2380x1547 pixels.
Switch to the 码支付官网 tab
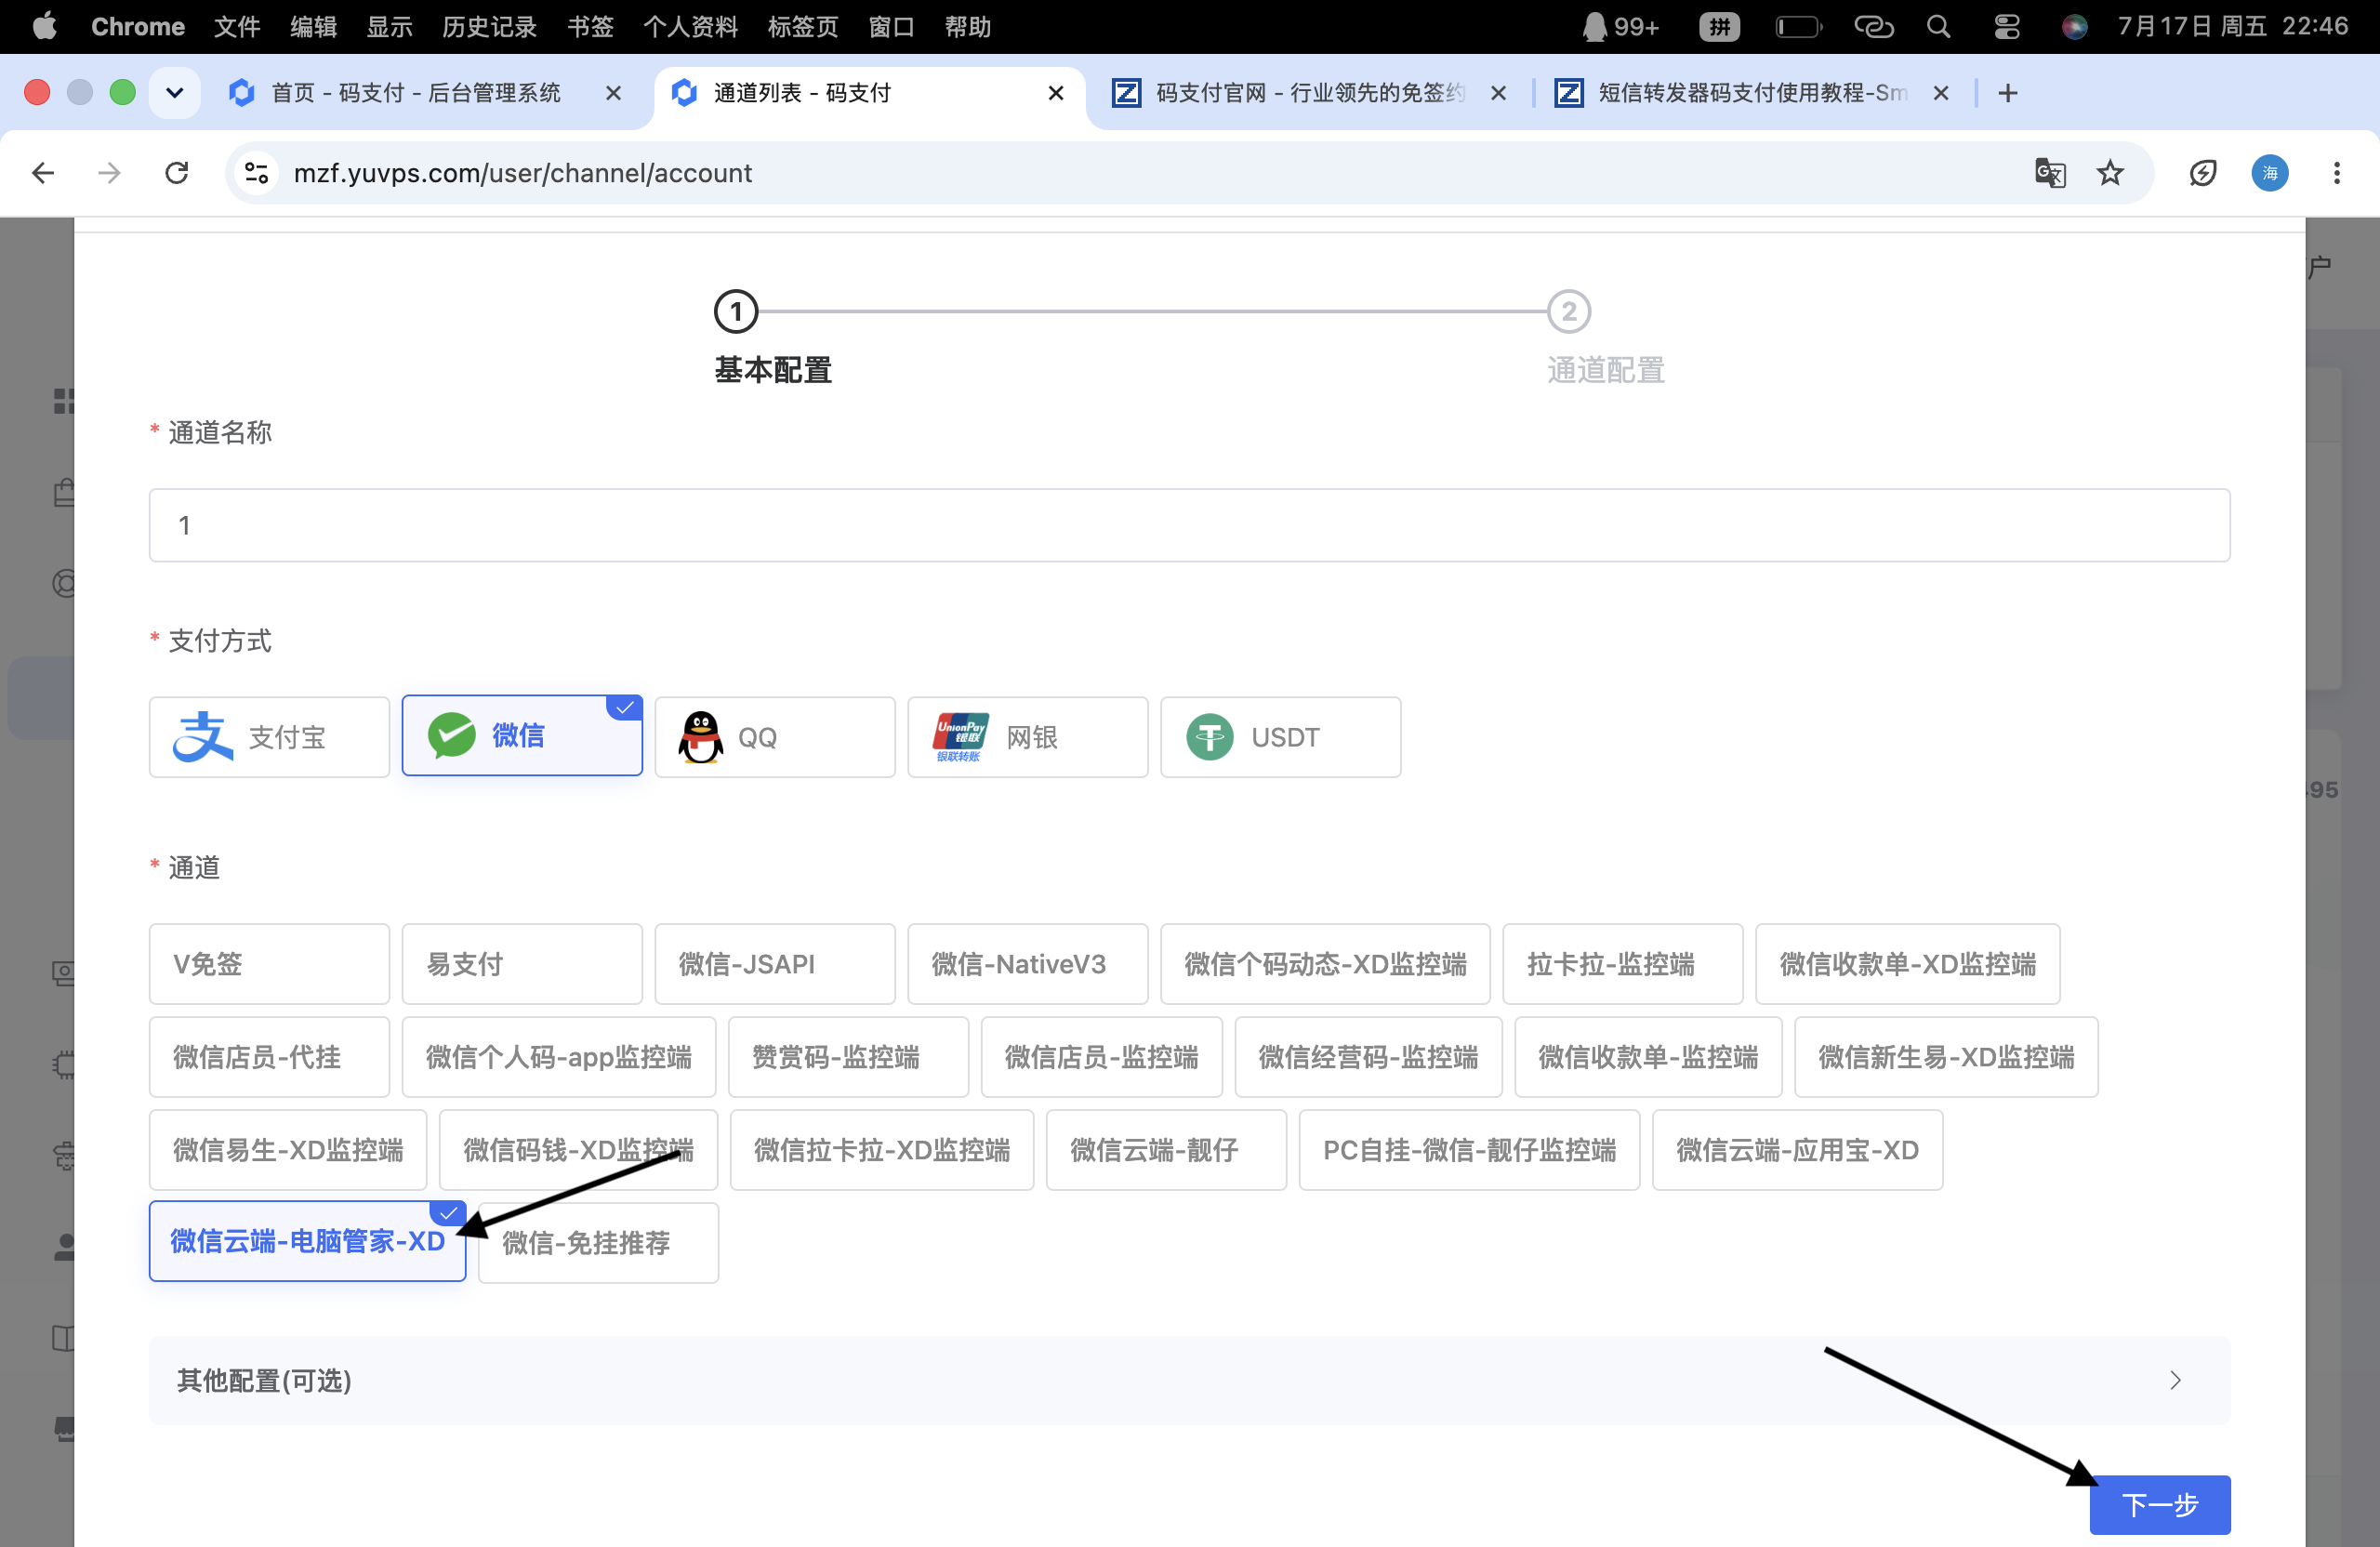click(x=1309, y=93)
